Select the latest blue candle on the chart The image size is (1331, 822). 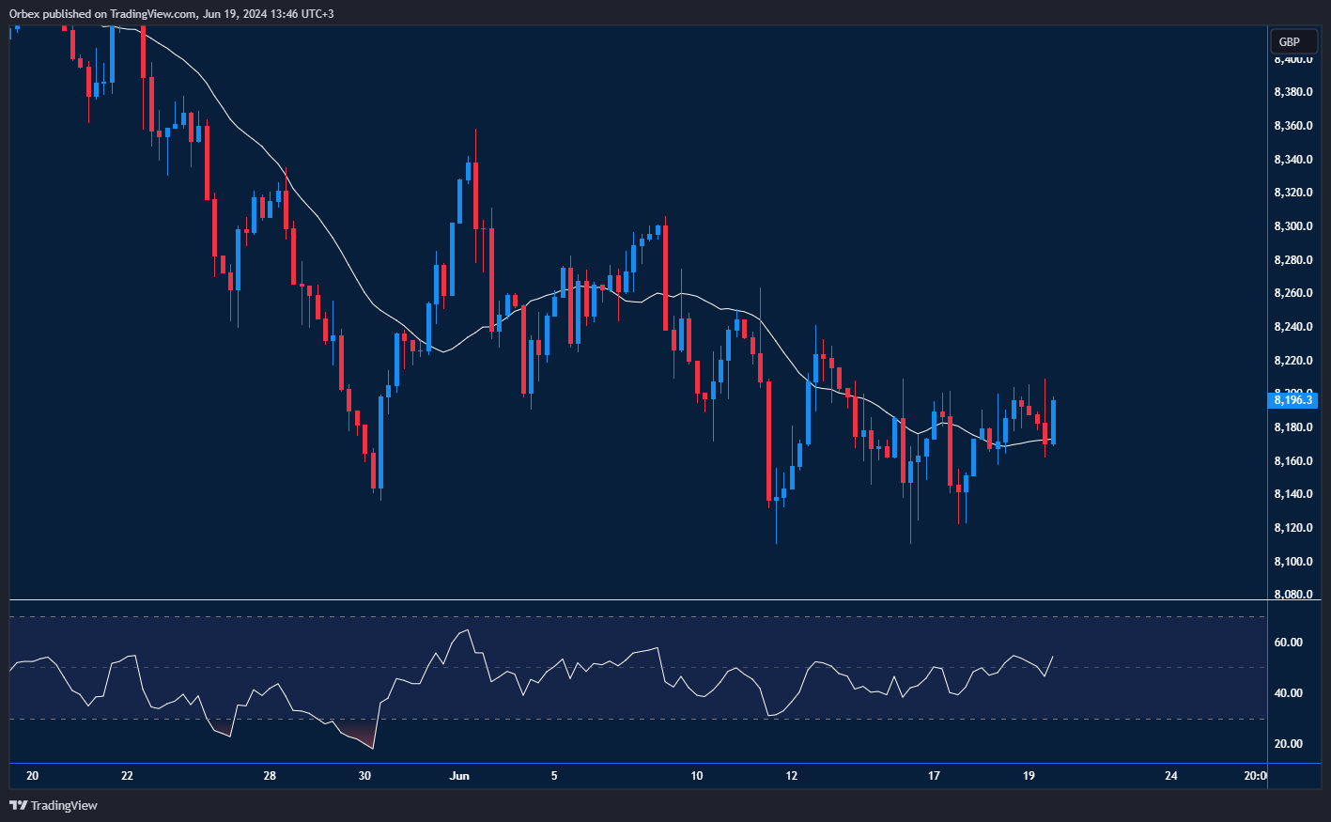[1053, 422]
